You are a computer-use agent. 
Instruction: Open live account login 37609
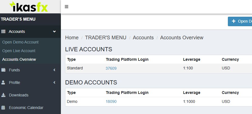(x=111, y=68)
